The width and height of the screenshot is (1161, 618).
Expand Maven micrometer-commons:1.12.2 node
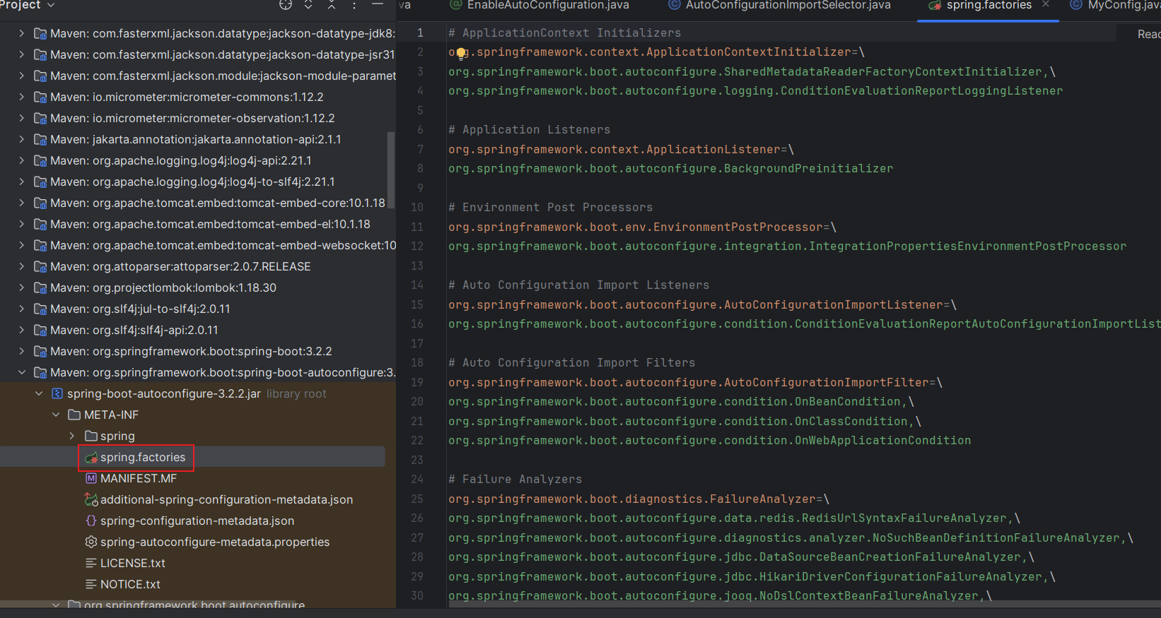click(21, 97)
